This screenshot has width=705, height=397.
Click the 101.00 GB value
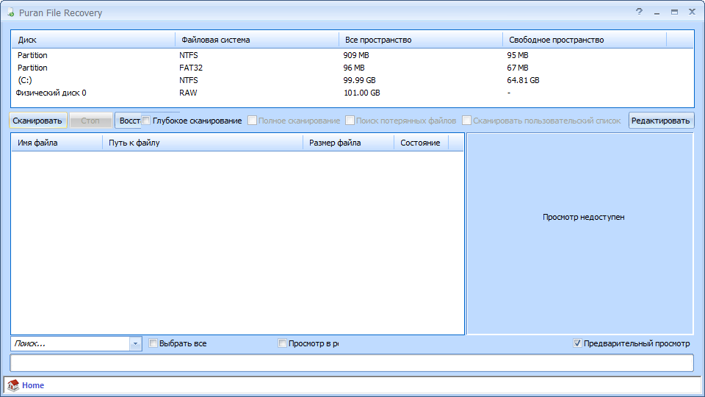click(x=362, y=93)
